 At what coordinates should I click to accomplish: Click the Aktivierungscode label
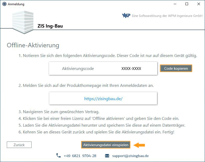point(78,69)
